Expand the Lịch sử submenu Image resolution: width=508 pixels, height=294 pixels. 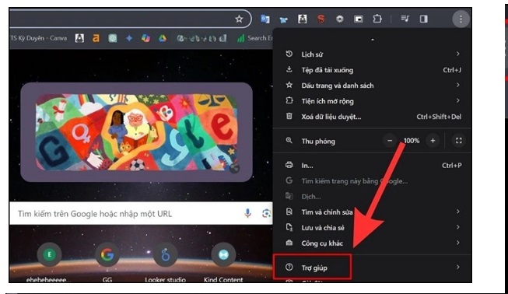pyautogui.click(x=373, y=54)
